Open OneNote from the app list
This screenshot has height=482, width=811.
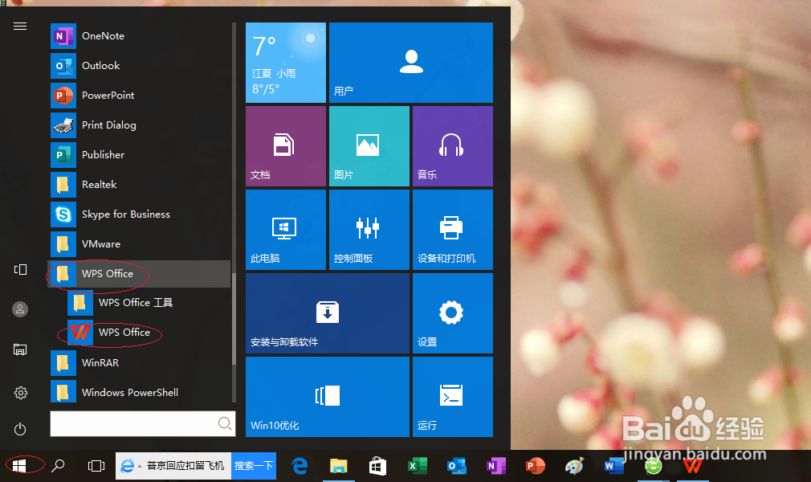pos(140,35)
